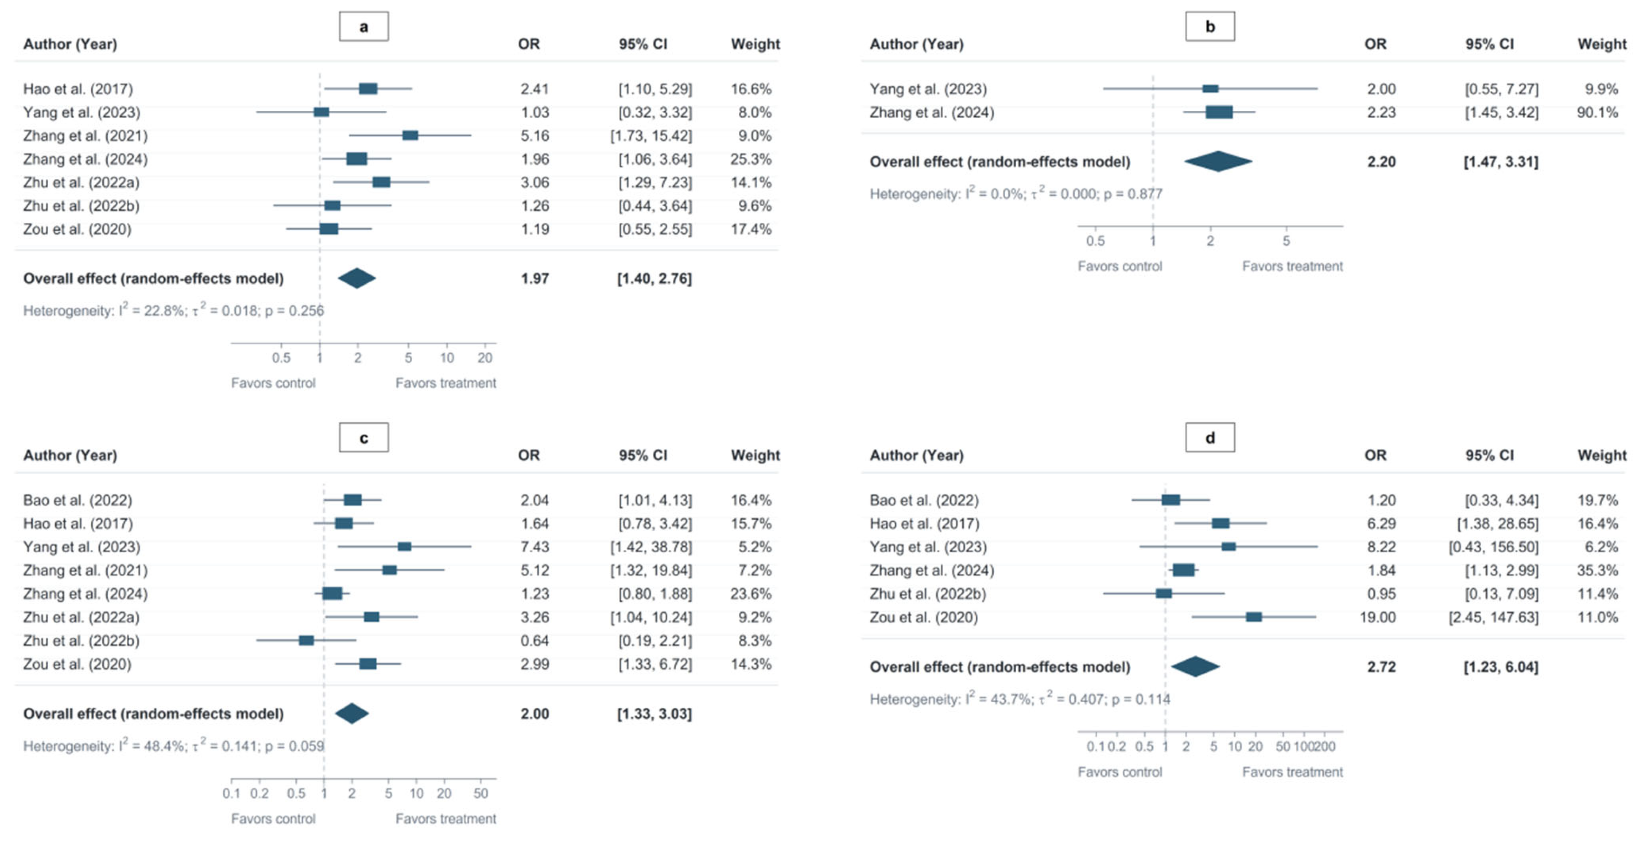Click the panel b label box
This screenshot has height=843, width=1646.
tap(1210, 26)
